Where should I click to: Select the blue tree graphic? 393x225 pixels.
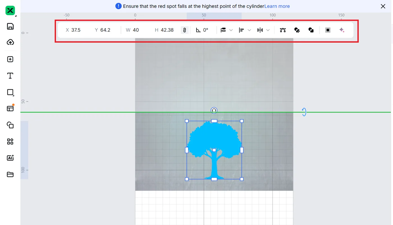click(214, 150)
